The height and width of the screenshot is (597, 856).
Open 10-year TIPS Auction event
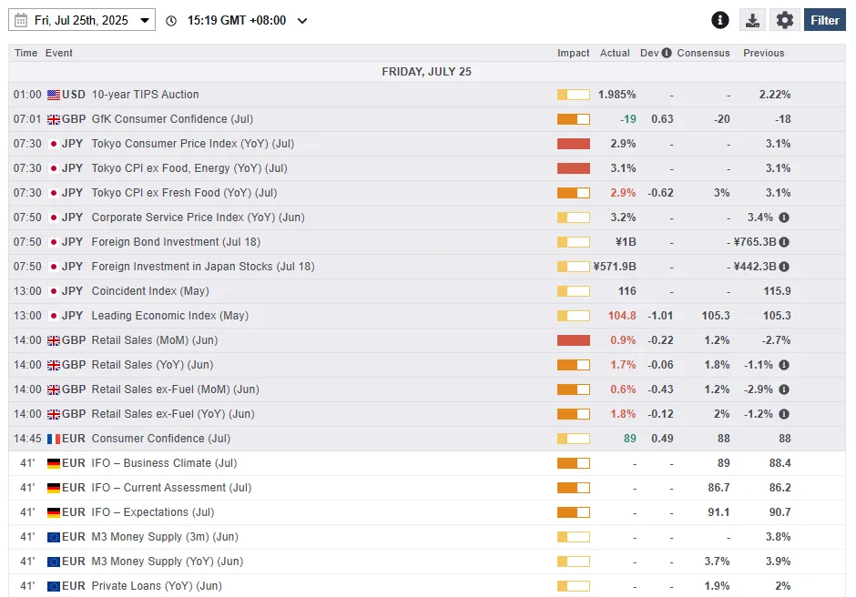pyautogui.click(x=145, y=95)
